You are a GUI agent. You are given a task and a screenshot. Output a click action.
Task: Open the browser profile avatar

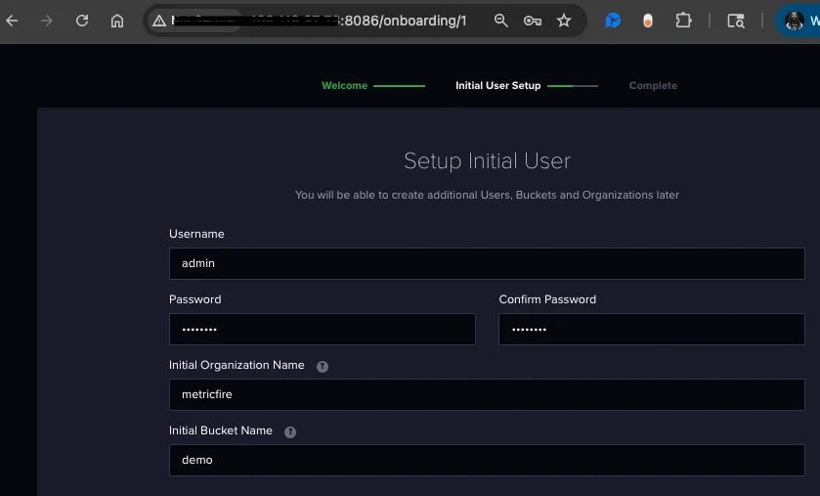click(x=795, y=21)
